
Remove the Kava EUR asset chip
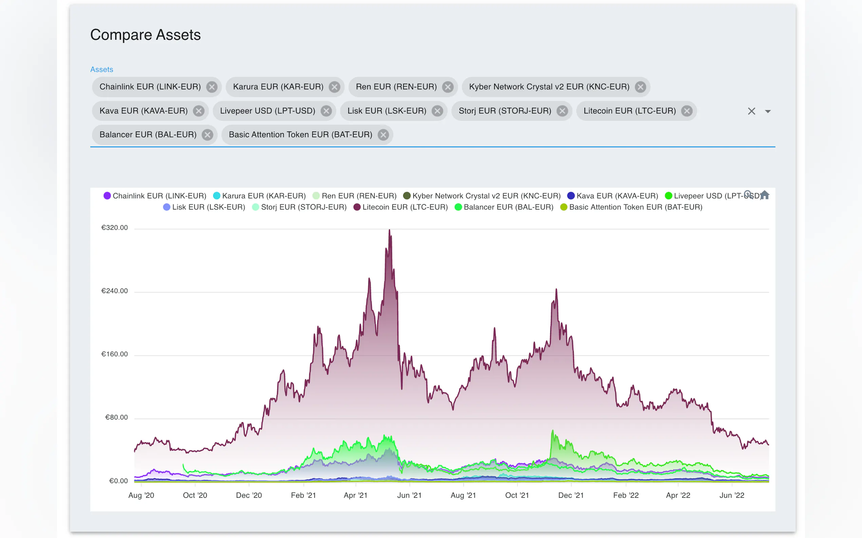point(199,111)
